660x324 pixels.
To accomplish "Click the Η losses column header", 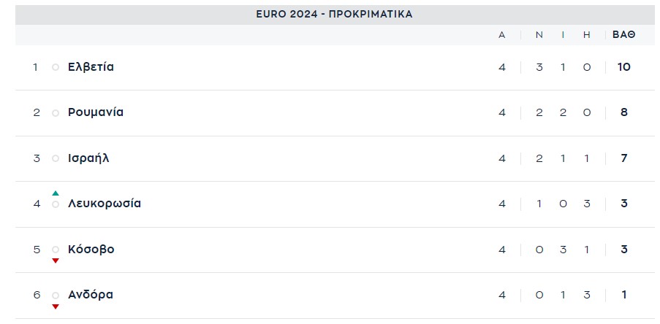I will coord(587,34).
